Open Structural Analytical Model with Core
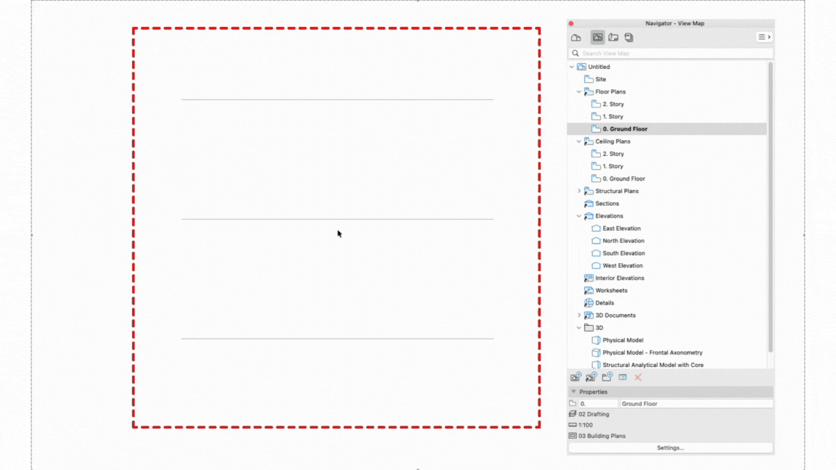 pyautogui.click(x=653, y=365)
